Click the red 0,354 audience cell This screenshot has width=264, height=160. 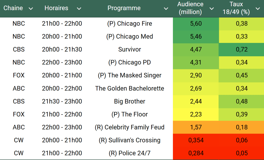pyautogui.click(x=196, y=140)
